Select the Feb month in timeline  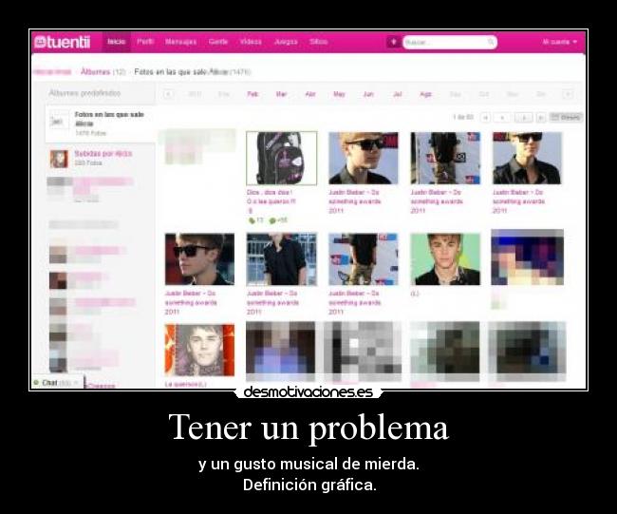point(252,94)
